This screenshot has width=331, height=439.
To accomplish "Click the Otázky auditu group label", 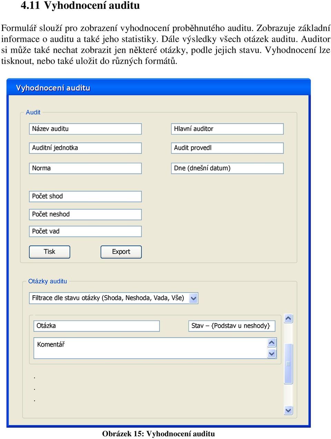I will (48, 281).
